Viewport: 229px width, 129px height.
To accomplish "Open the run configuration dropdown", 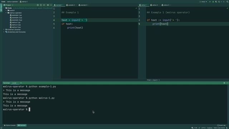I will click(x=203, y=1).
